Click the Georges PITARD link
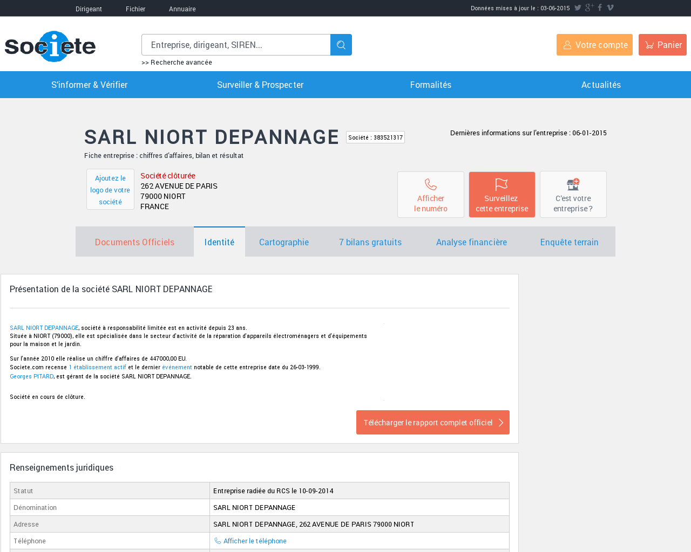 point(32,376)
